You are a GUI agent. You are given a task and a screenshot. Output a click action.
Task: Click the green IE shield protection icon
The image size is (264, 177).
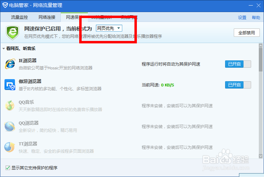(x=13, y=33)
